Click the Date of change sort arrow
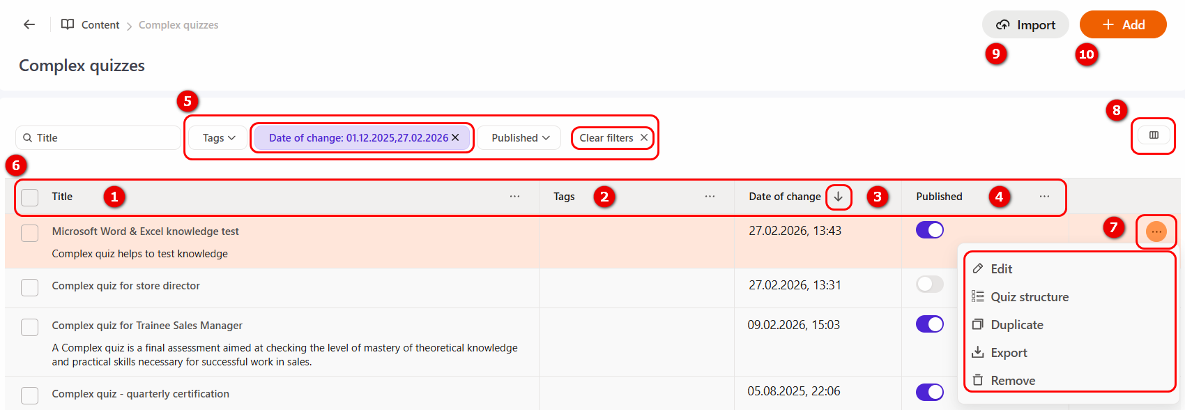Viewport: 1185px width, 410px height. tap(839, 197)
